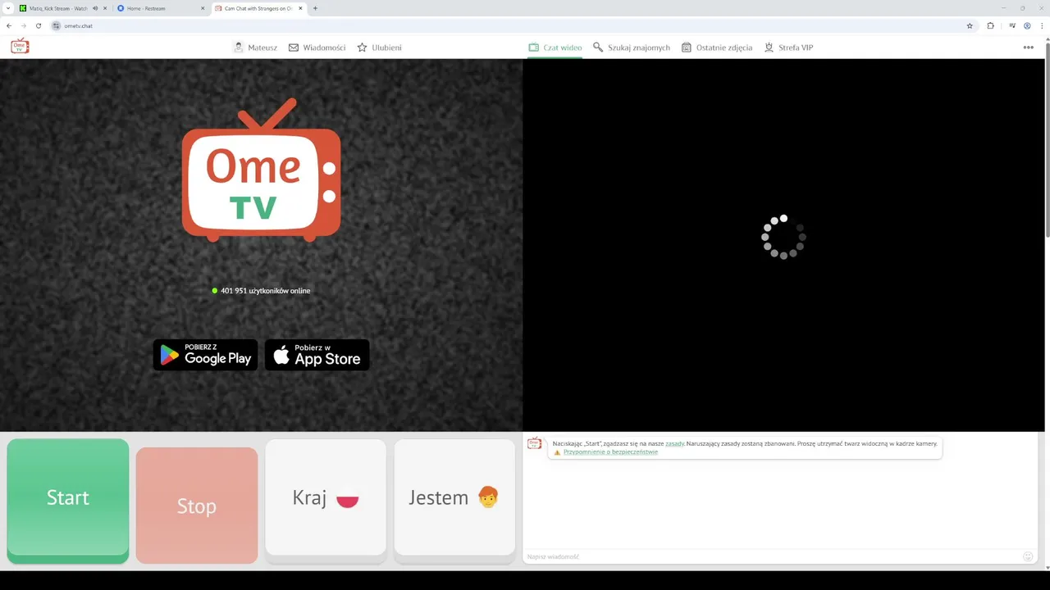
Task: Open the emoji picker in chat
Action: [x=1028, y=556]
